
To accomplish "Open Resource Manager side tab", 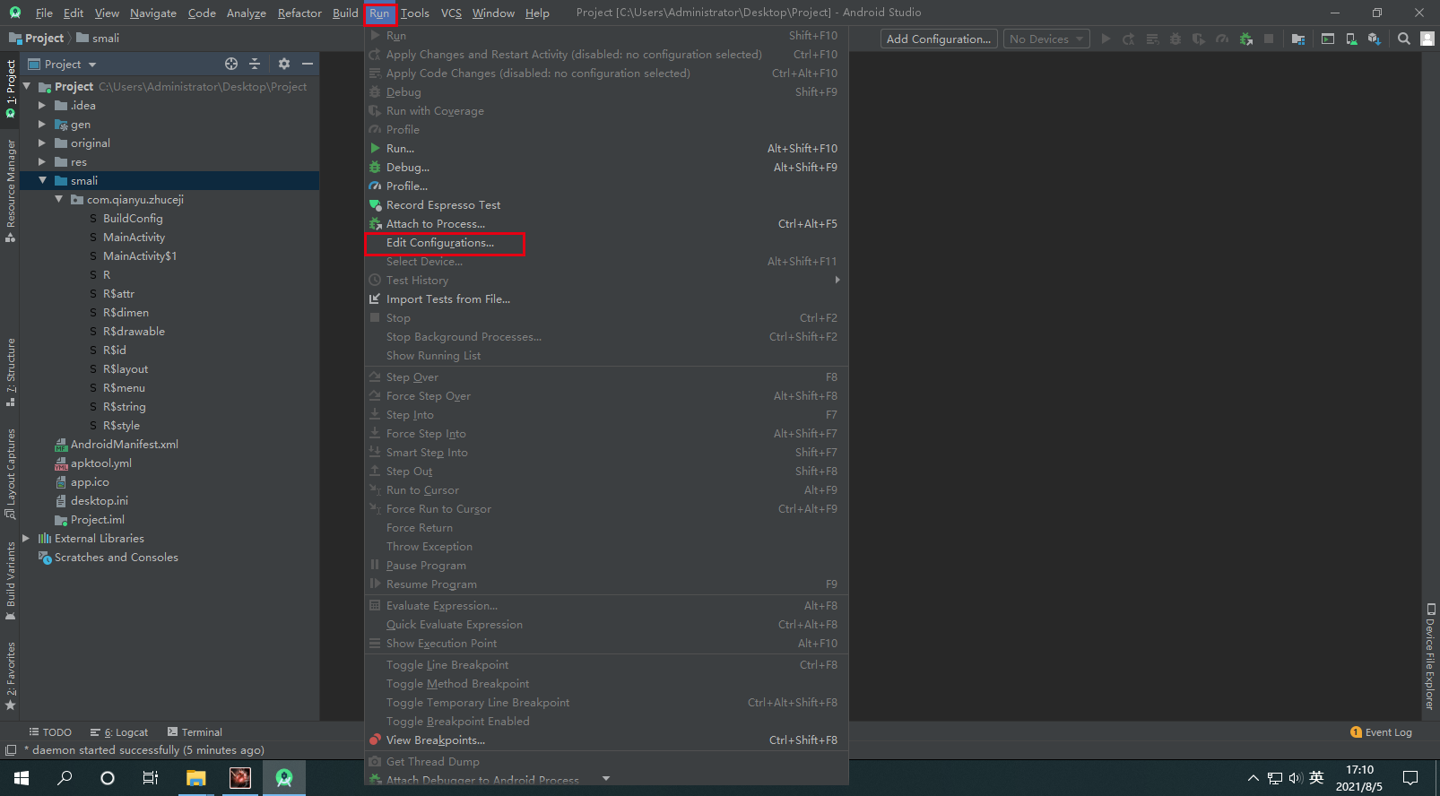I will [x=11, y=191].
